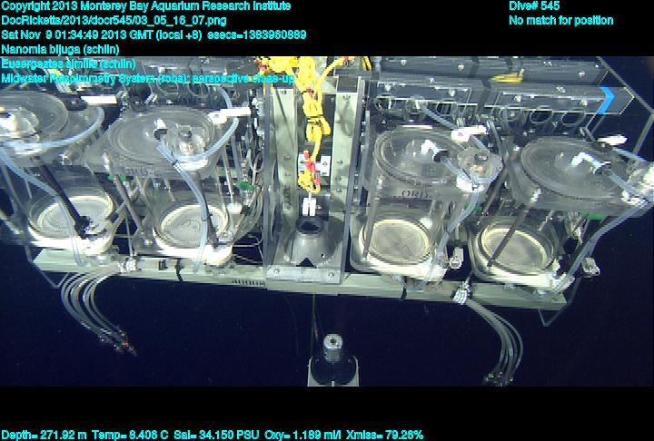654x441 pixels.
Task: Select the esecs=1383960889 value
Action: click(256, 34)
